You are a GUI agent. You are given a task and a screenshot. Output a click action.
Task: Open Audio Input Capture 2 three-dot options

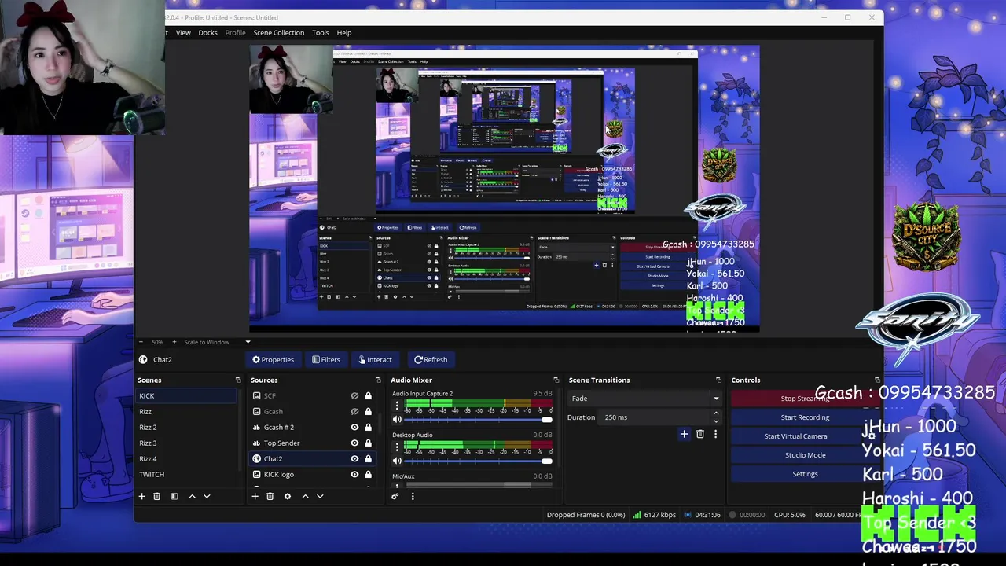[397, 406]
